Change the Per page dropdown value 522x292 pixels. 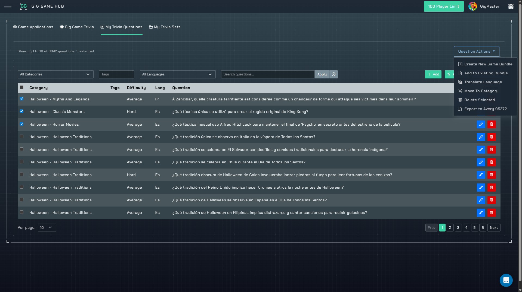(x=47, y=228)
